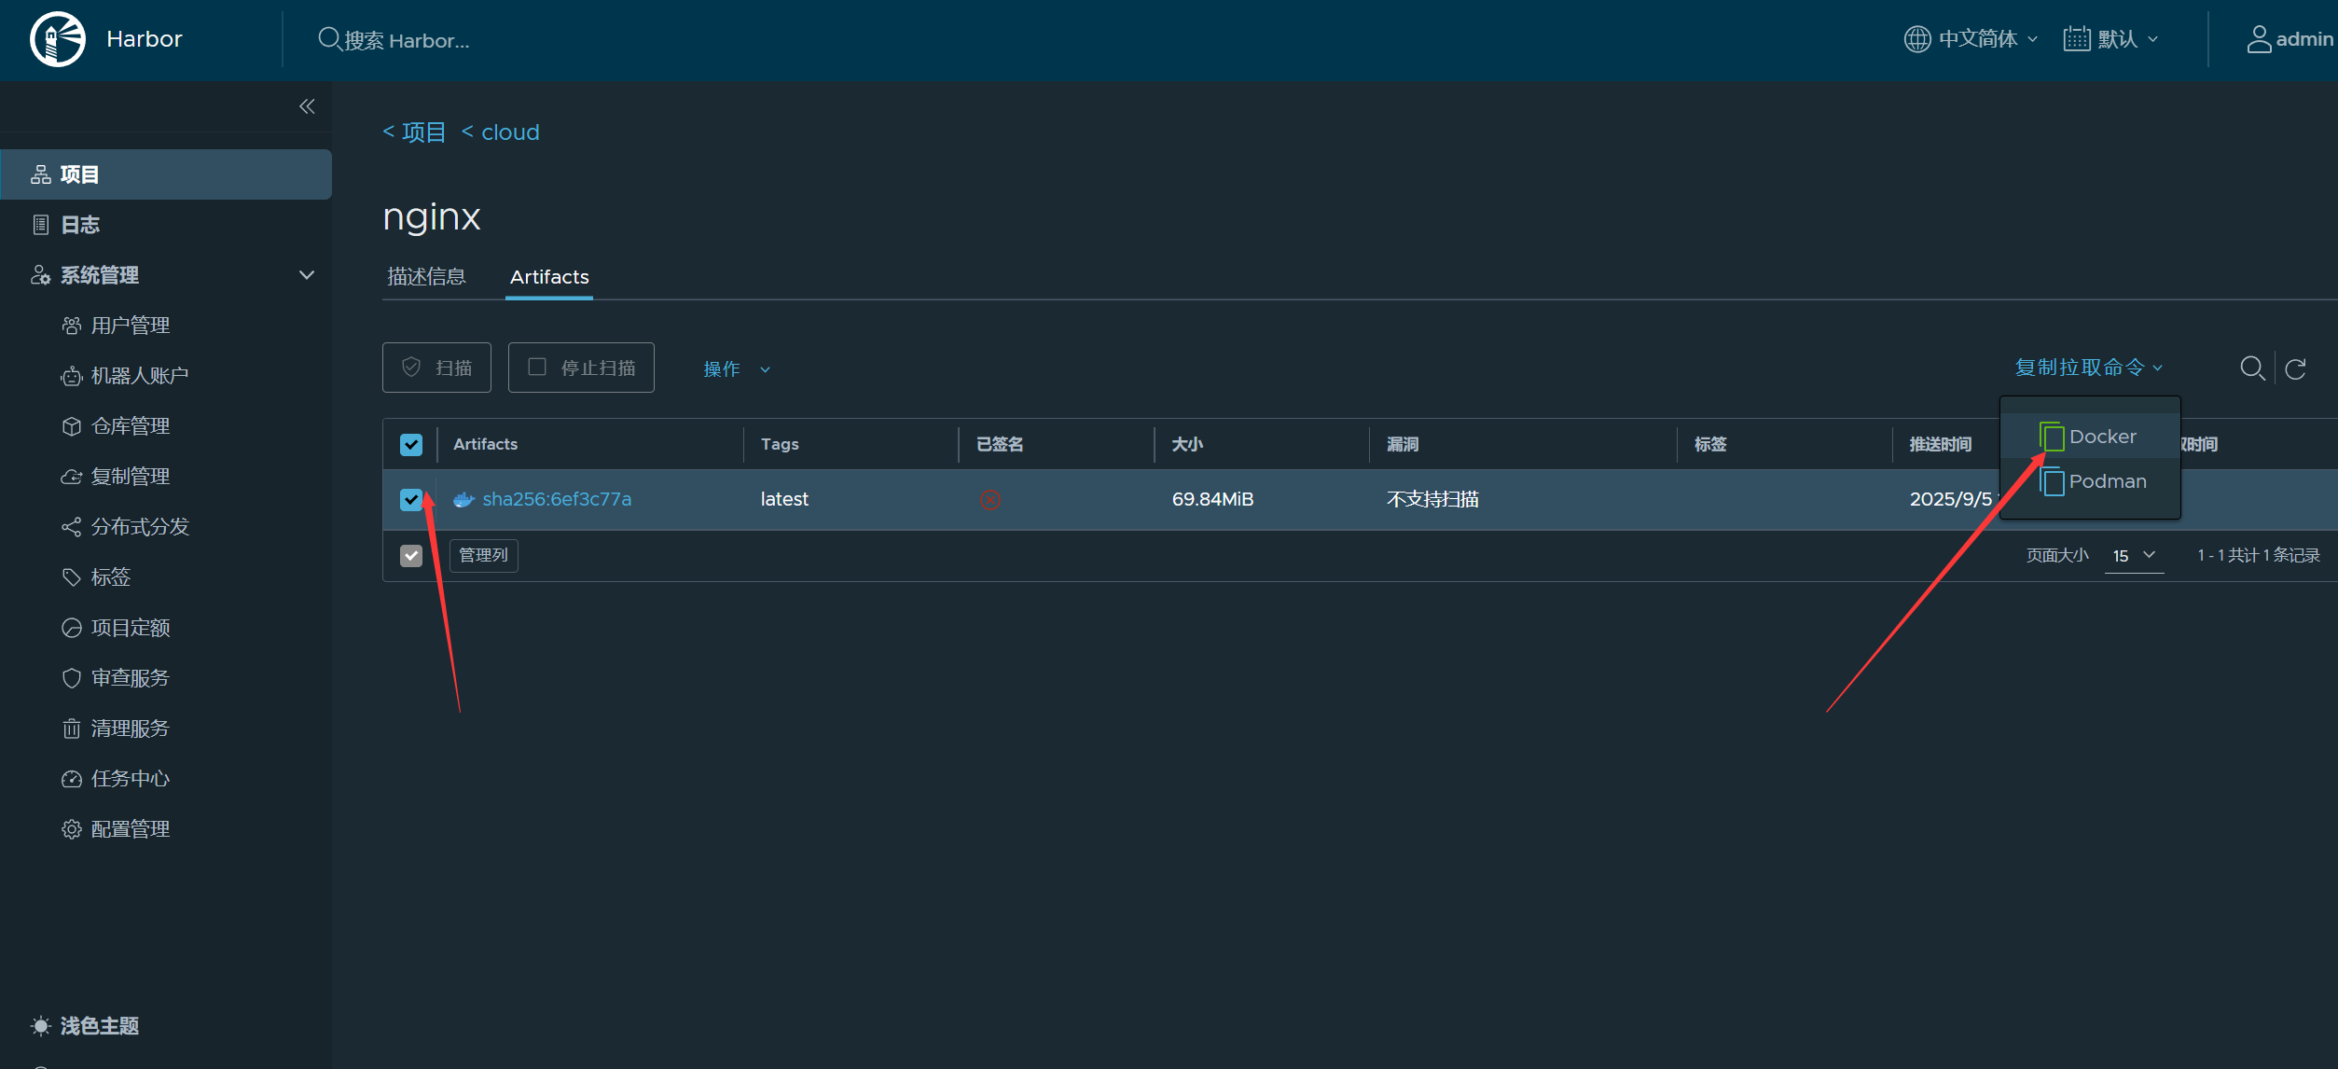Click the red unsigned status icon
Image resolution: width=2338 pixels, height=1069 pixels.
(990, 499)
